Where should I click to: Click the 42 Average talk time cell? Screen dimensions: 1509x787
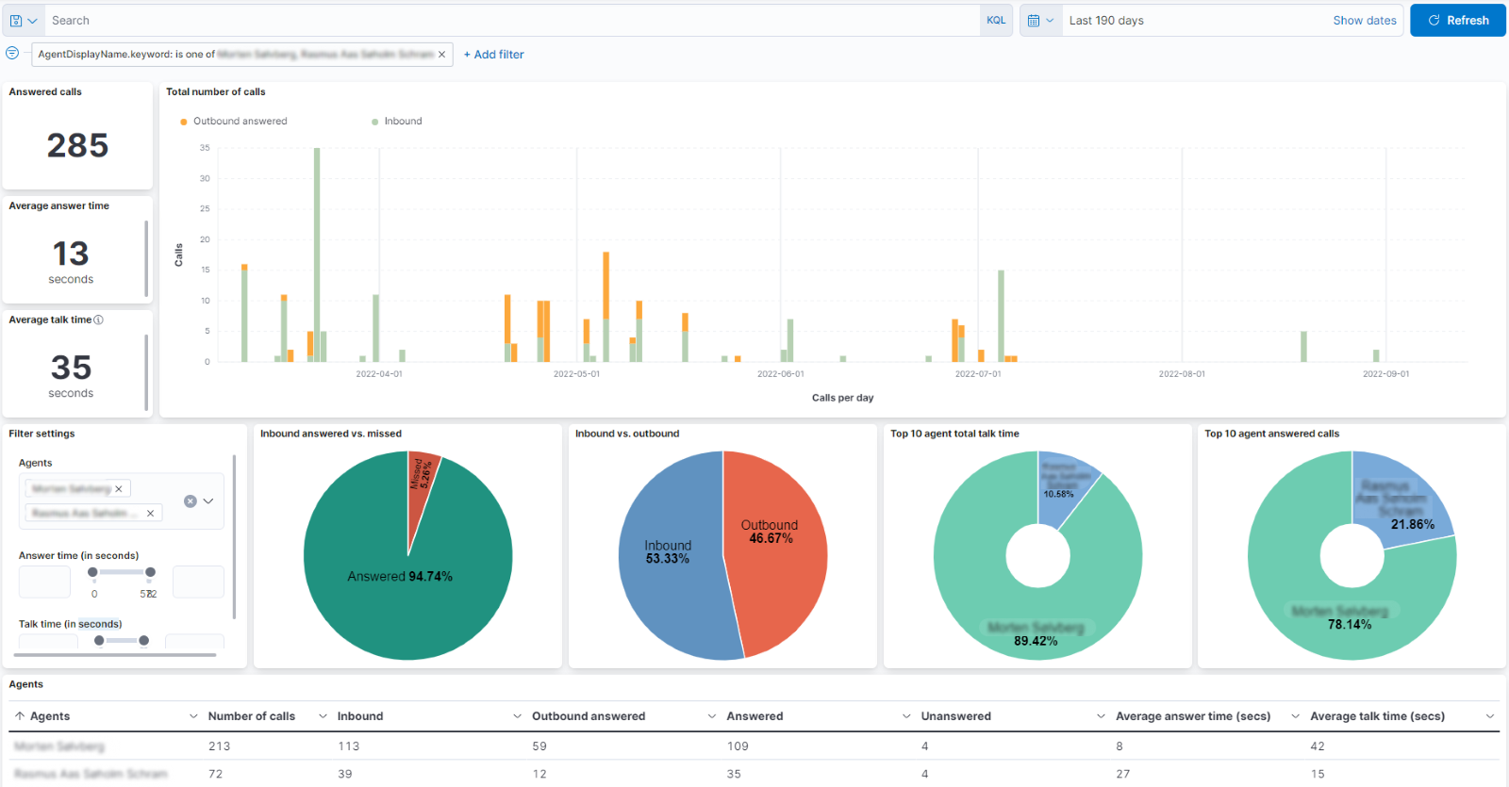(x=1318, y=746)
